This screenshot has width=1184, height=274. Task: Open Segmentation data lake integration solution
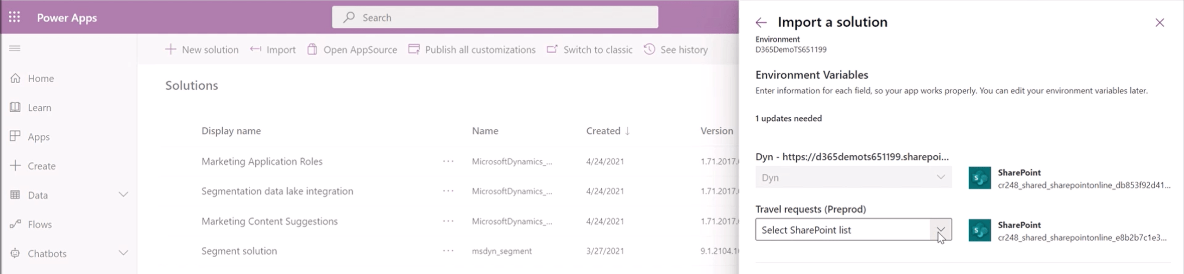(277, 191)
